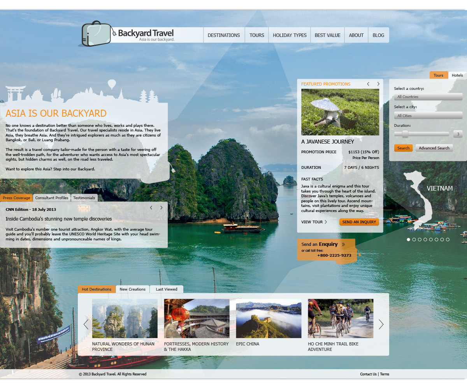Open Ho Chi Minh Trail Bike Adventure thumbnail
467x389 pixels.
coord(341,318)
